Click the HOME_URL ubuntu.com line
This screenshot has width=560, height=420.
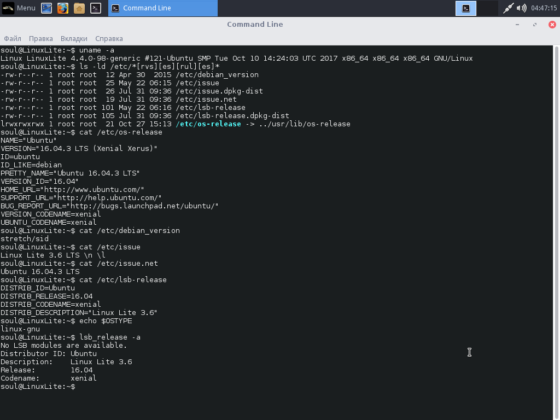(x=73, y=190)
